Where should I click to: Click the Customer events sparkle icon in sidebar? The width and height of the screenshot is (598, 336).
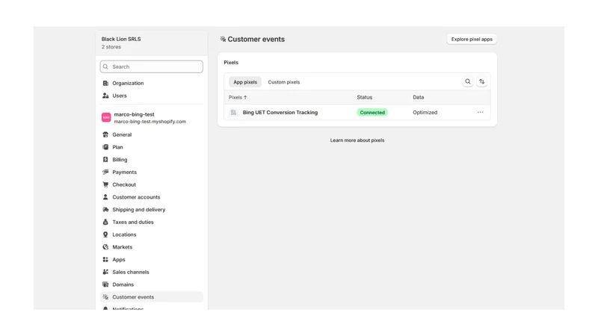[105, 297]
